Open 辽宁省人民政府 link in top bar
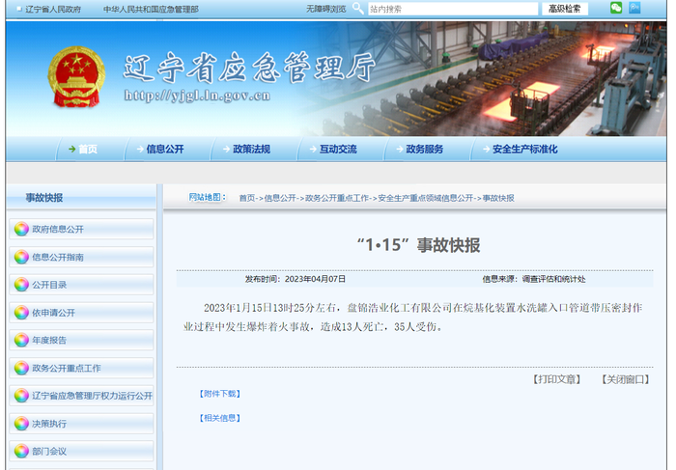This screenshot has width=676, height=470. (52, 9)
